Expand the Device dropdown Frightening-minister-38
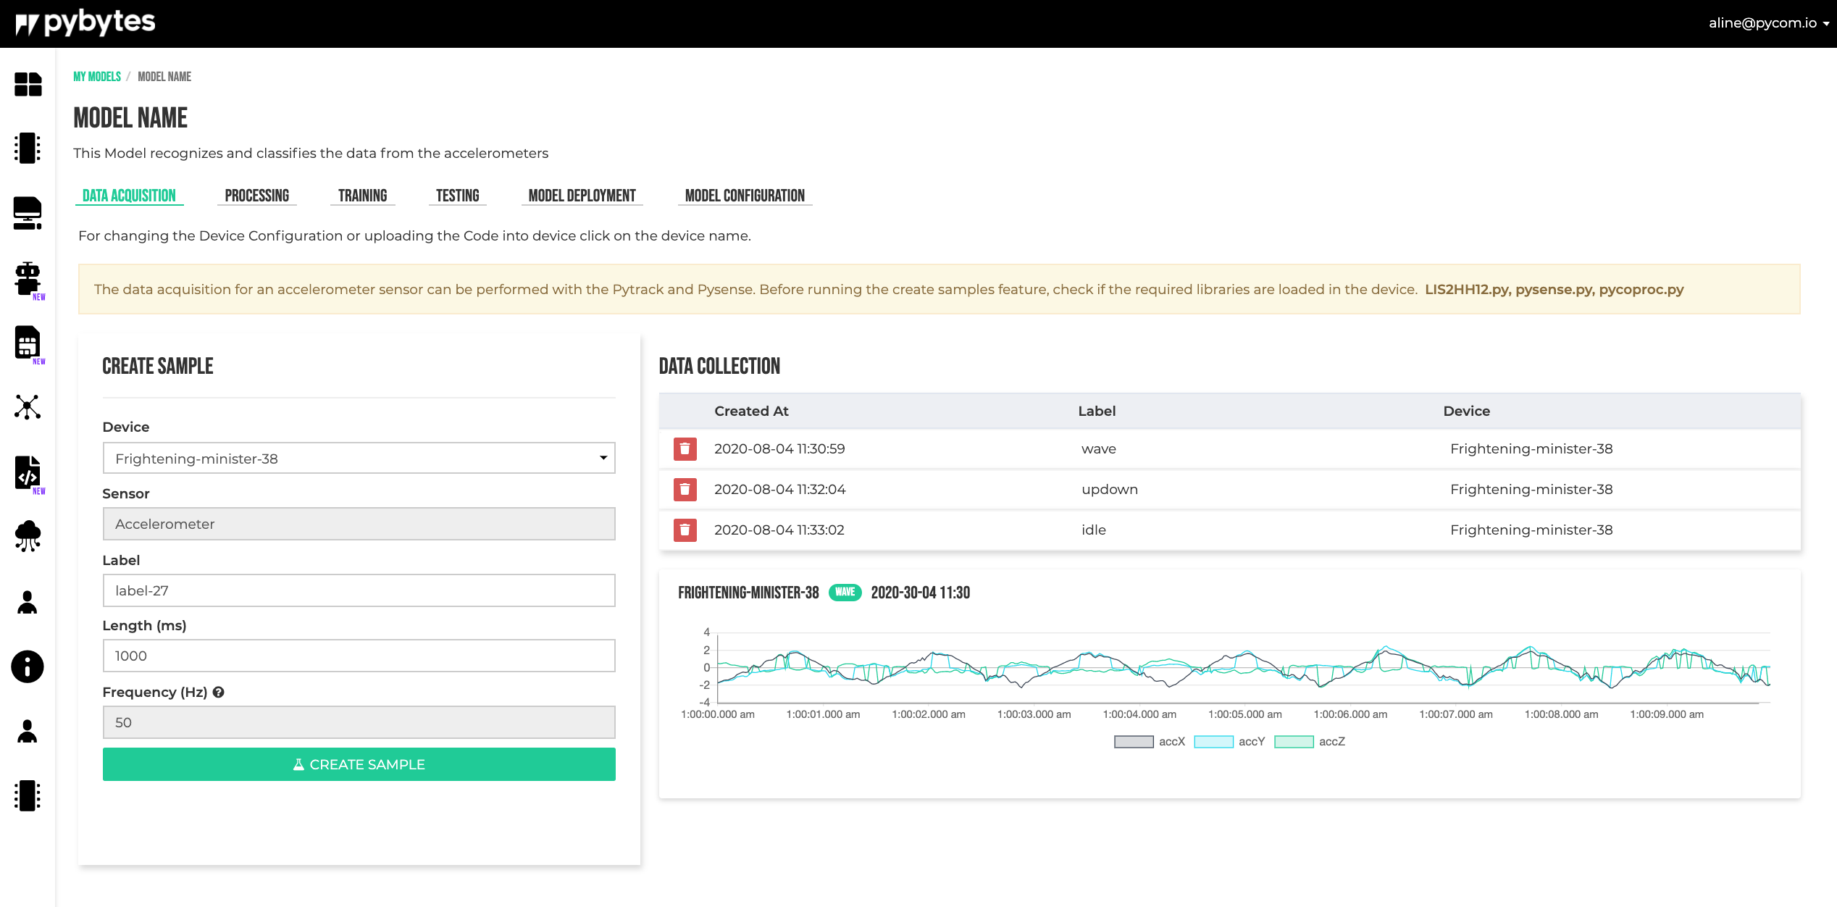Image resolution: width=1837 pixels, height=907 pixels. coord(359,459)
